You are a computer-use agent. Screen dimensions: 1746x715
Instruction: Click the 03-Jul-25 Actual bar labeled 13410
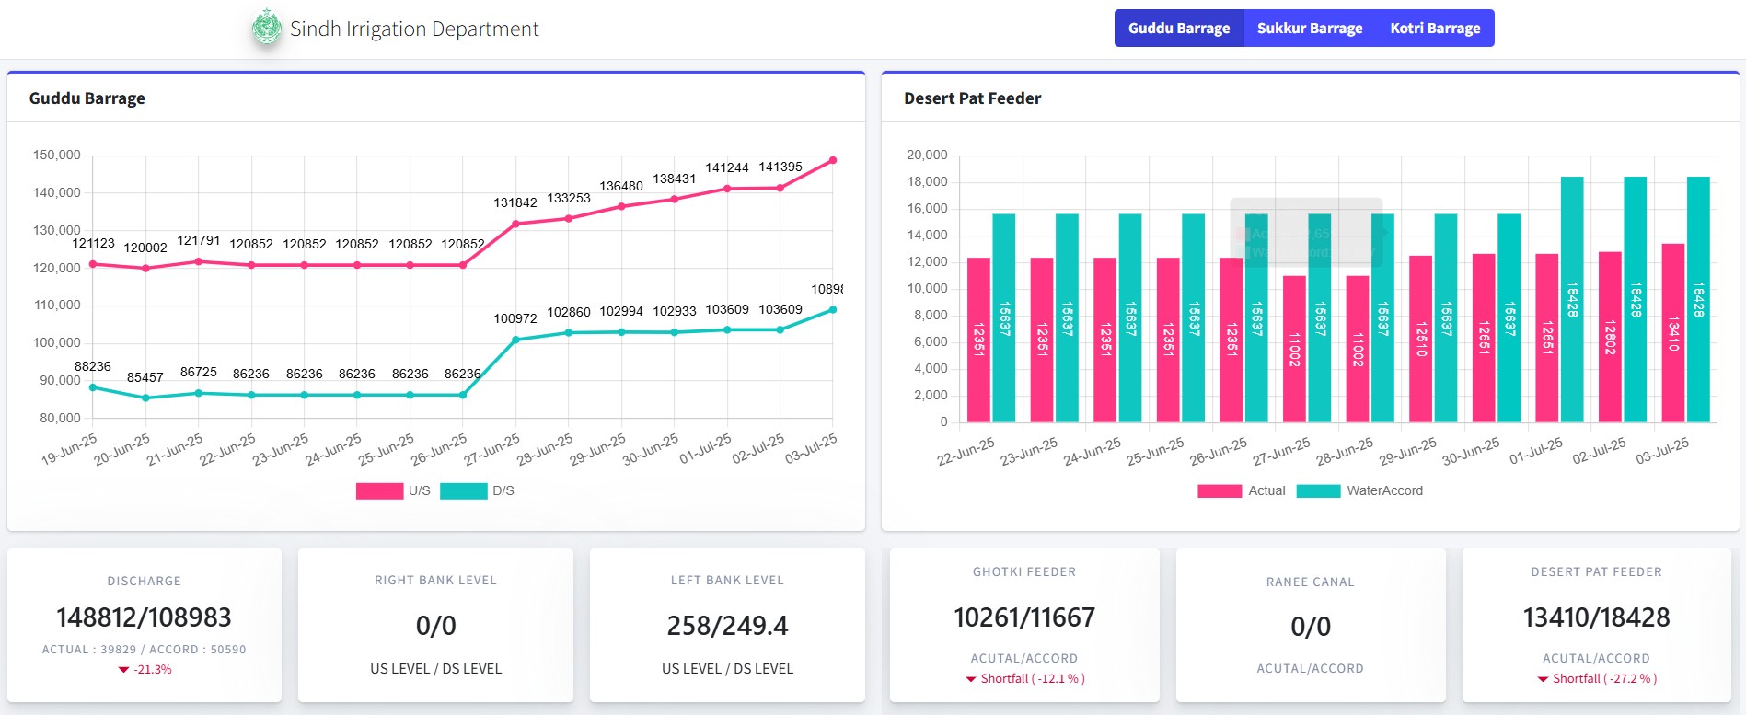[1672, 333]
